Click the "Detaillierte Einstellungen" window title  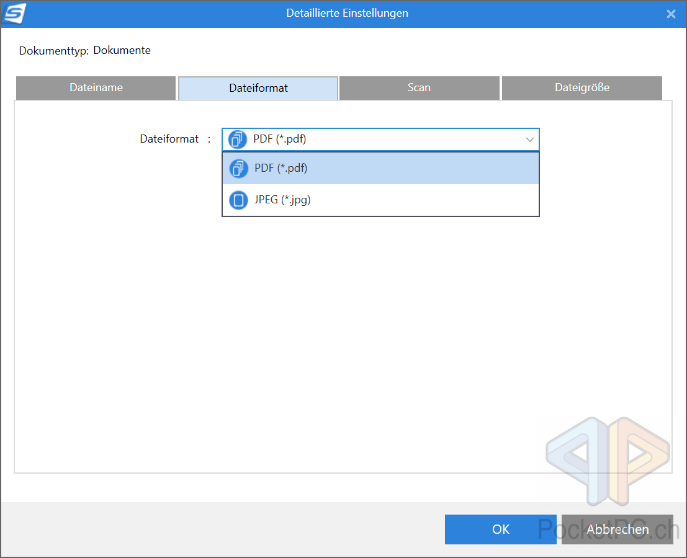[347, 13]
